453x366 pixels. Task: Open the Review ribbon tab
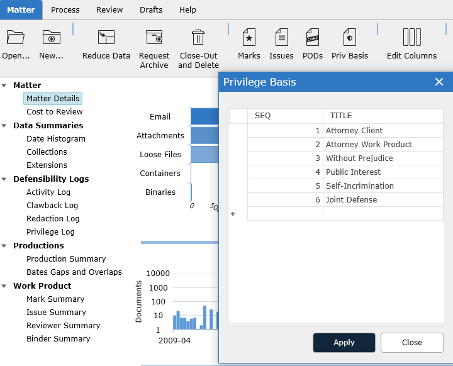click(x=109, y=10)
